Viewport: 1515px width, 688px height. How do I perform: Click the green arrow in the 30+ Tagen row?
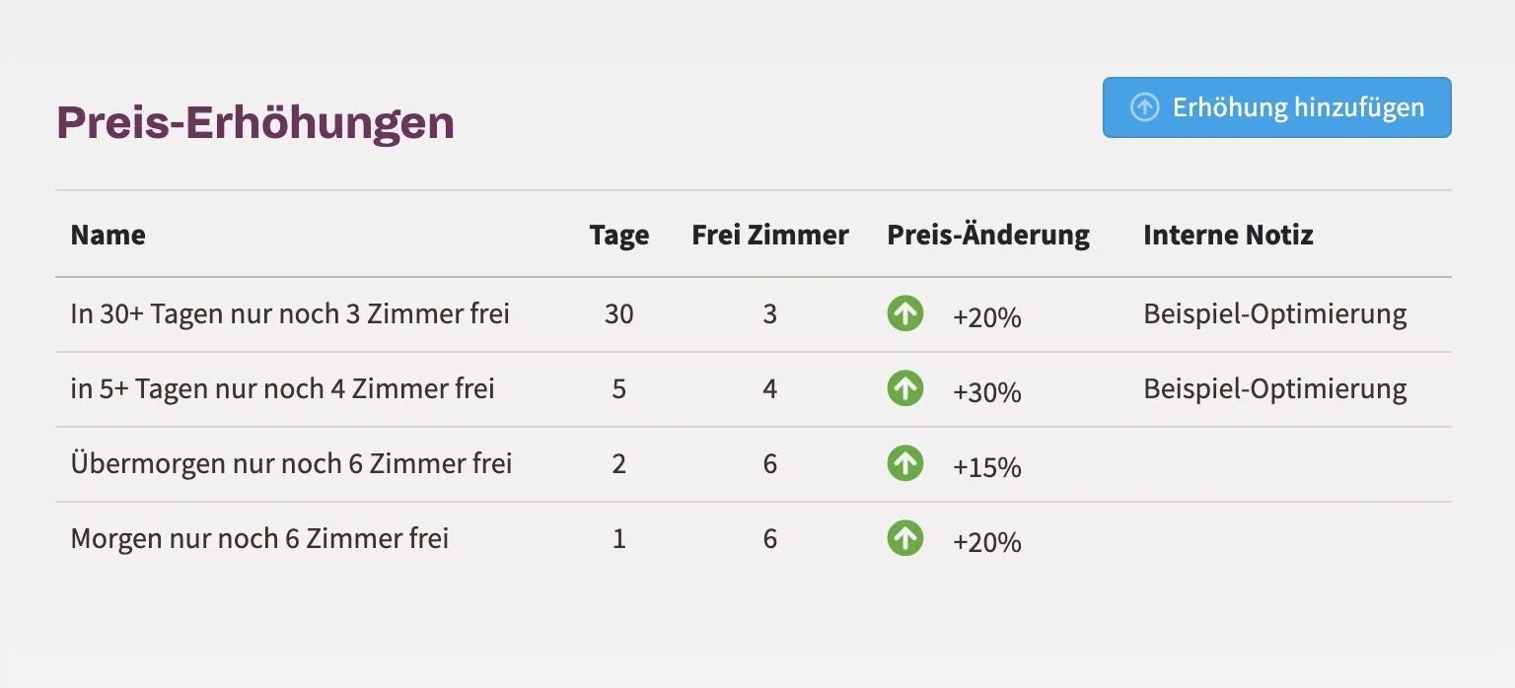(904, 313)
